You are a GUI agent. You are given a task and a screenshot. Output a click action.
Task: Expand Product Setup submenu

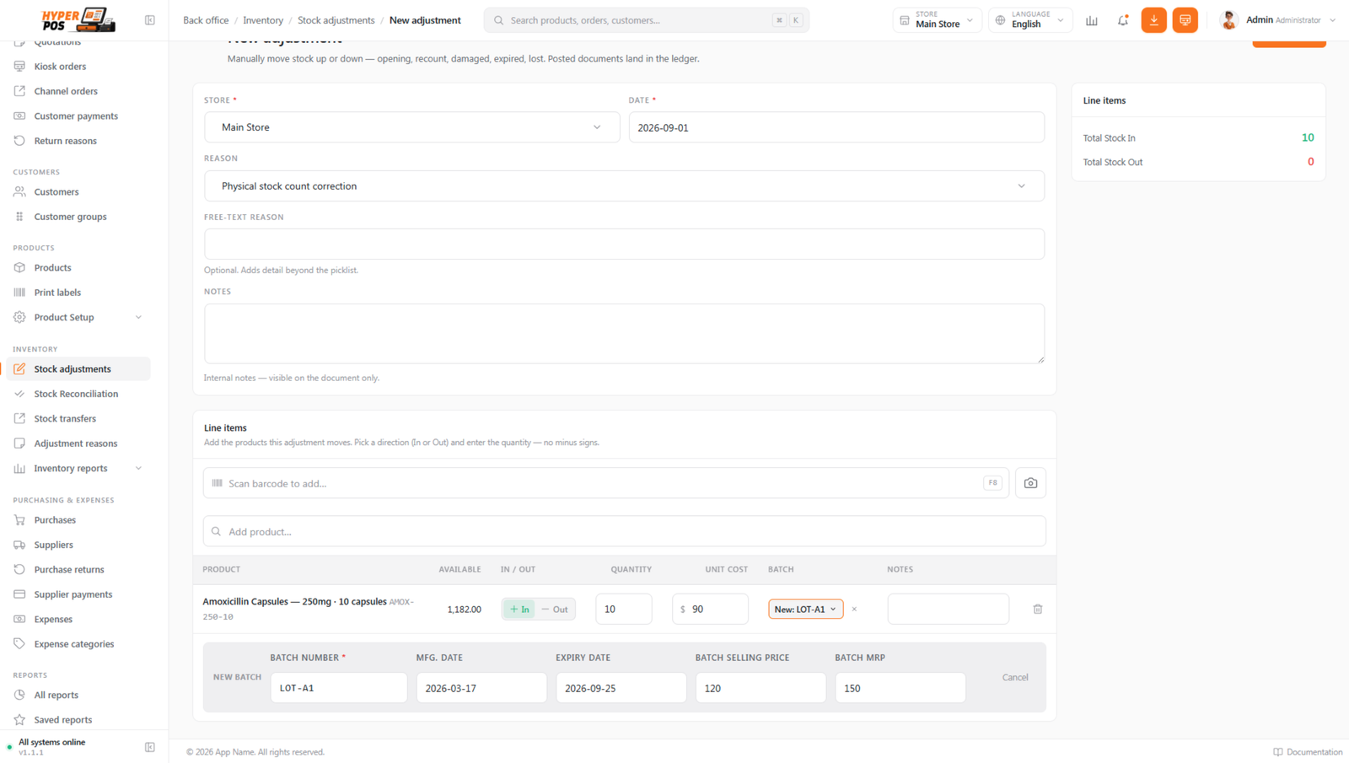click(78, 317)
